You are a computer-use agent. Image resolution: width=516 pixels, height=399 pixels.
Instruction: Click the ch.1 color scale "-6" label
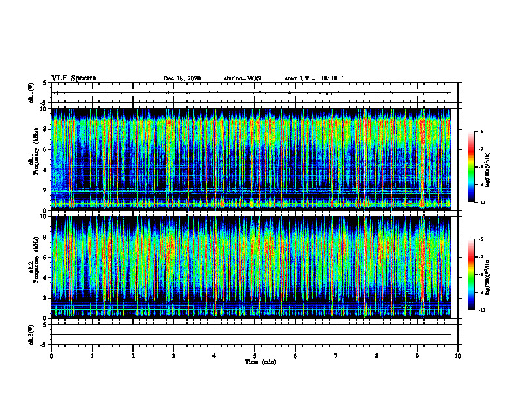481,132
